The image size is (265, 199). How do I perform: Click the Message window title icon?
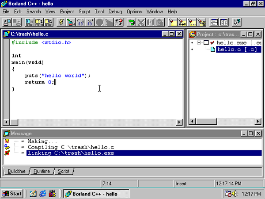coord(7,134)
